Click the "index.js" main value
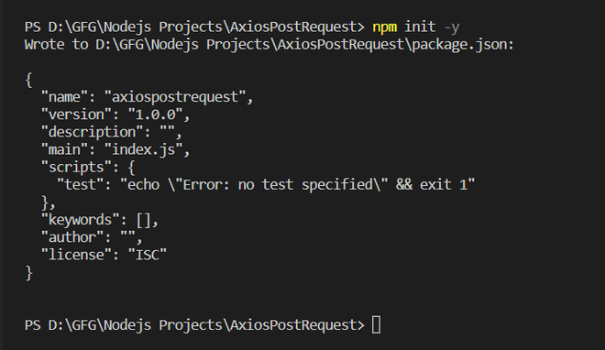Screen dimensions: 605x350 tap(143, 149)
